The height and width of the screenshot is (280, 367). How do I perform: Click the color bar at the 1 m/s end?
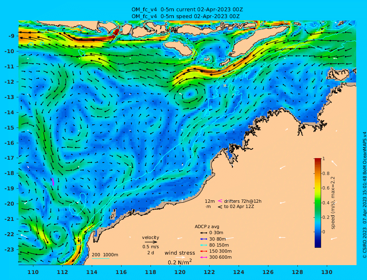[318, 160]
